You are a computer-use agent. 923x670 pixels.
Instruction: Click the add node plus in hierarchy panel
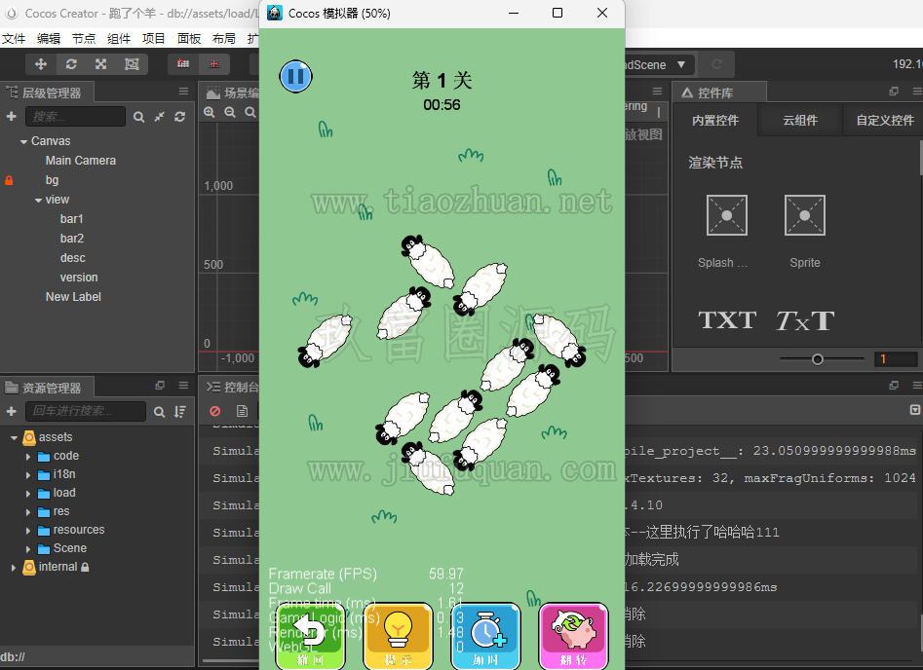11,117
